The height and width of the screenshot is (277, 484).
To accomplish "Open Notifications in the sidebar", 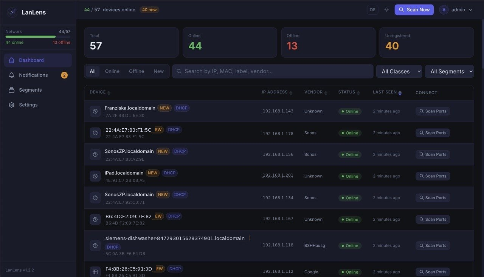I will [38, 75].
